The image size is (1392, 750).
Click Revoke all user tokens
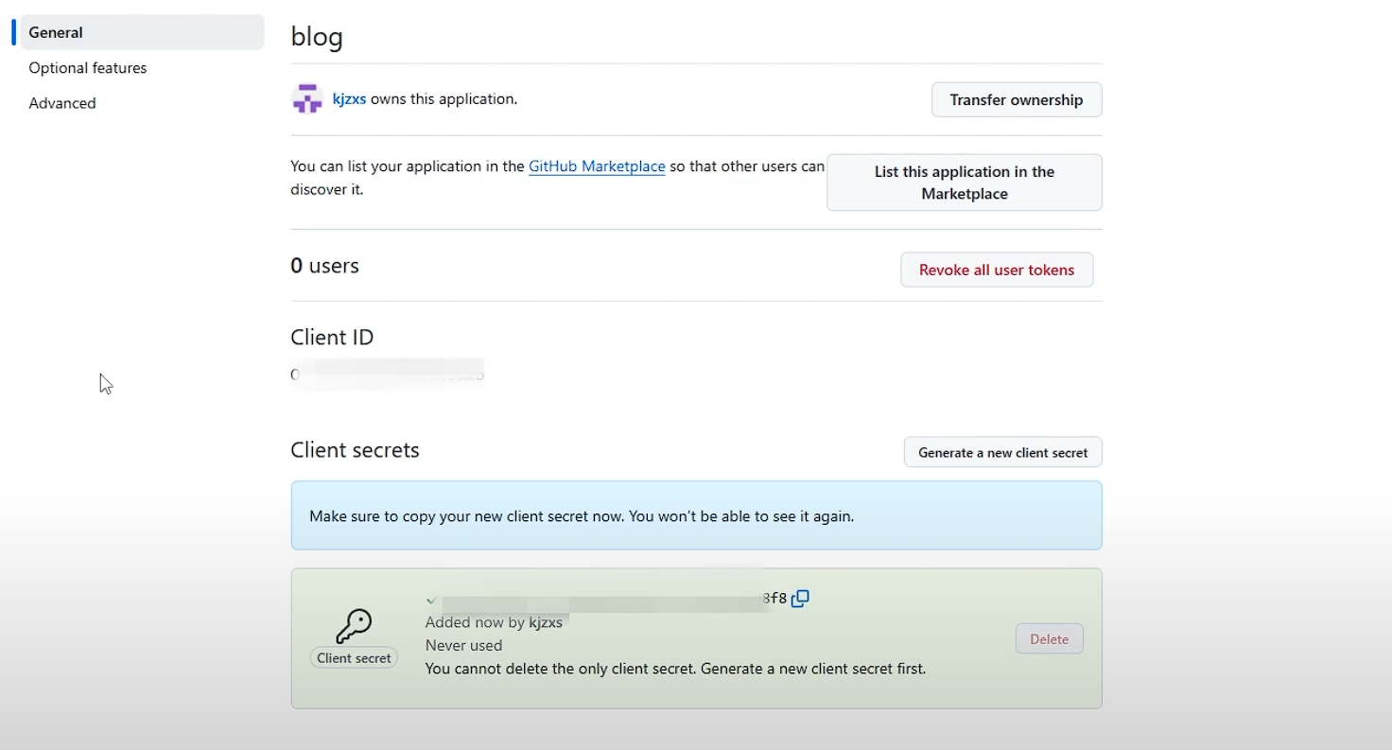996,270
